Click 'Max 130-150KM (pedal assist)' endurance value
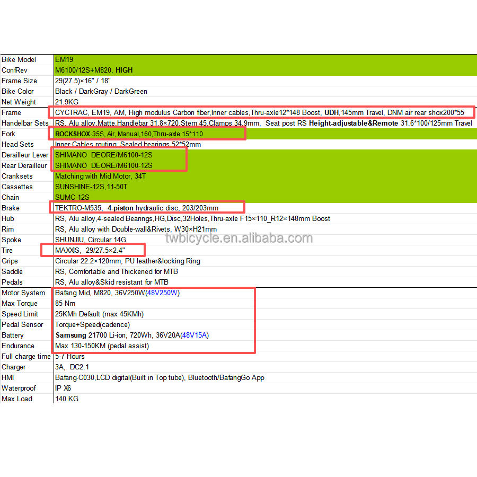 click(102, 346)
